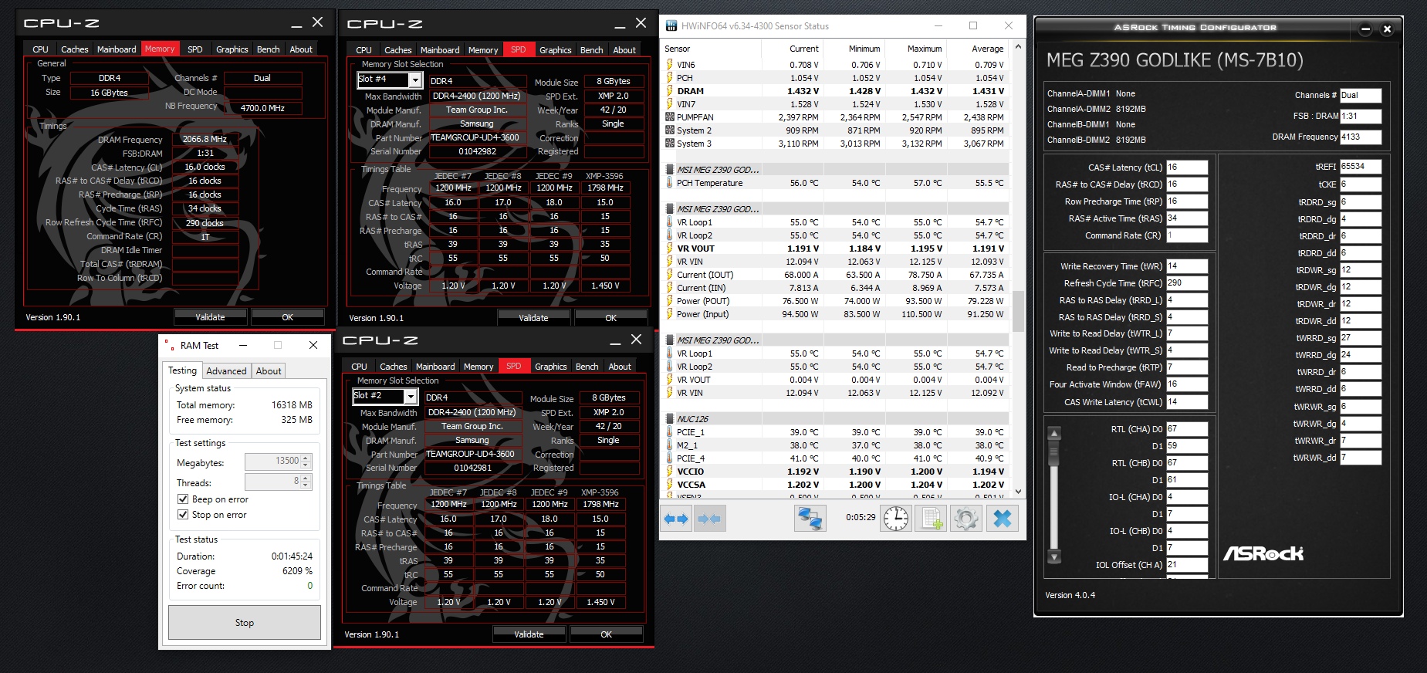Open the Slot #4 dropdown in CPU-Z
The width and height of the screenshot is (1427, 673).
[x=415, y=80]
